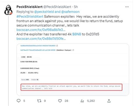This screenshot has width=138, height=106.
Task: Open the bscscan.com/tx/0x88d7d50fe link
Action: coord(41,39)
